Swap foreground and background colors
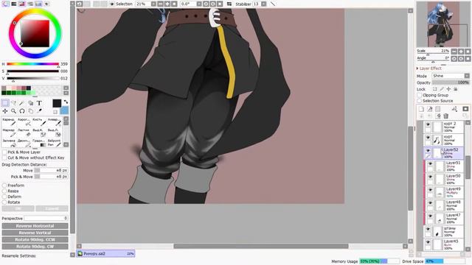472x265 pixels. click(66, 102)
